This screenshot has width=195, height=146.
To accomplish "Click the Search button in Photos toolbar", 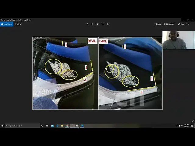I will coord(158,24).
